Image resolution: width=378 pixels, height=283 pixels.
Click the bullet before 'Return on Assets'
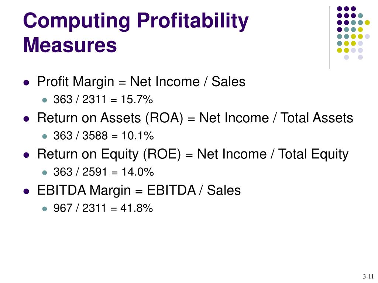pyautogui.click(x=26, y=119)
